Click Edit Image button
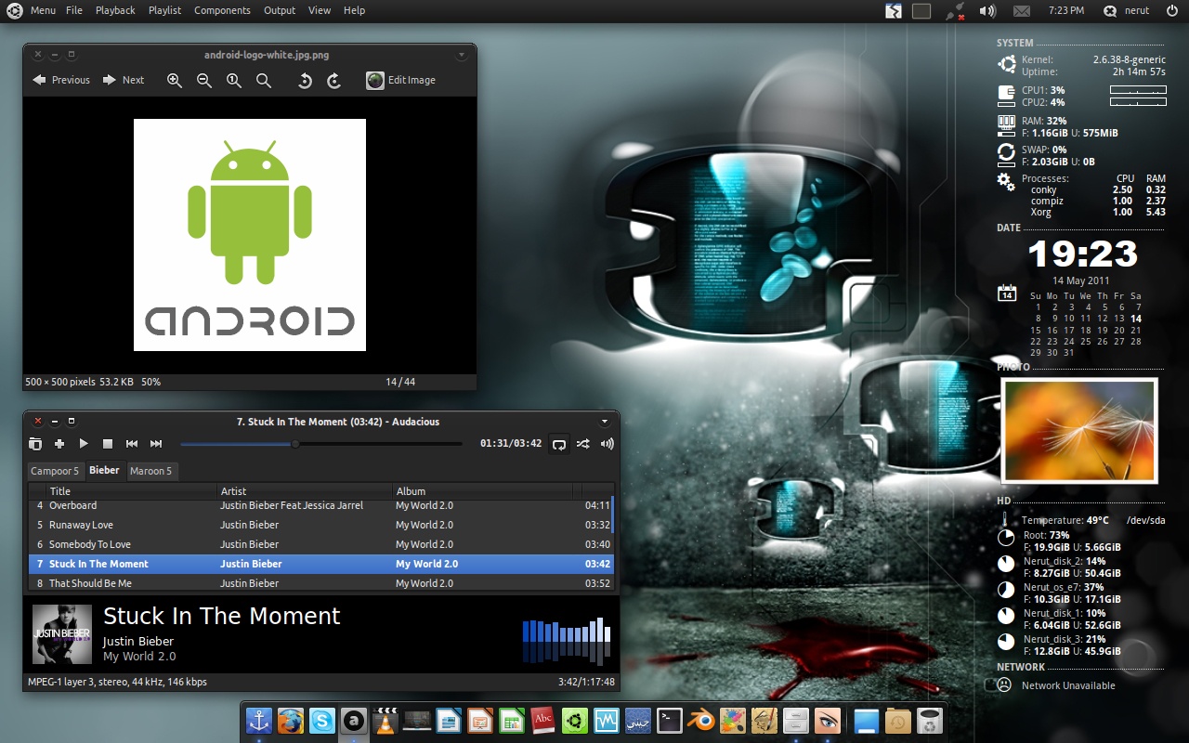 [401, 80]
